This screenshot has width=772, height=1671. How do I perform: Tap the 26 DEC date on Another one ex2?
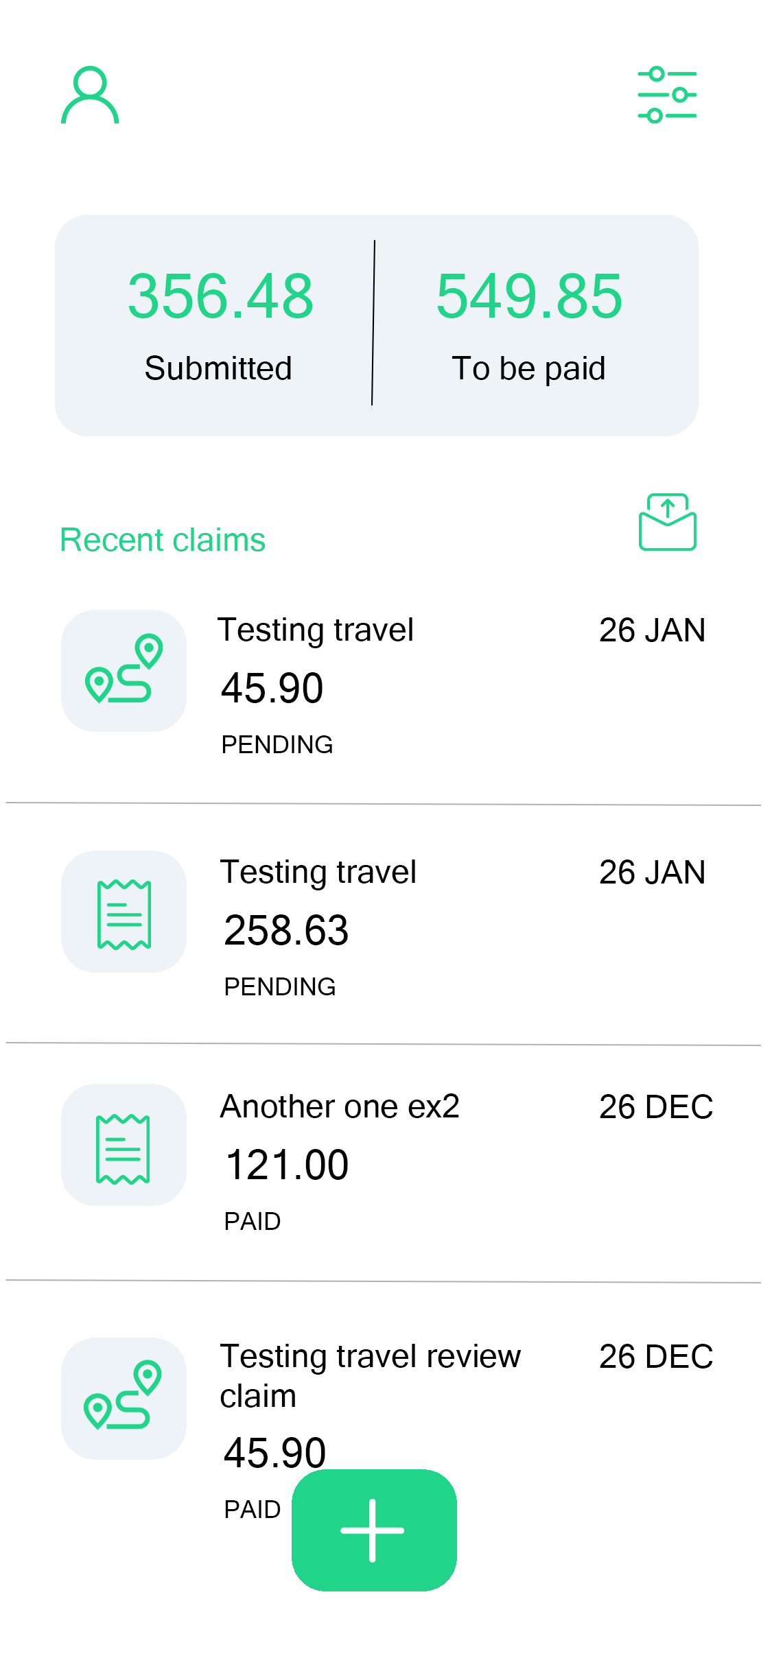pos(656,1107)
